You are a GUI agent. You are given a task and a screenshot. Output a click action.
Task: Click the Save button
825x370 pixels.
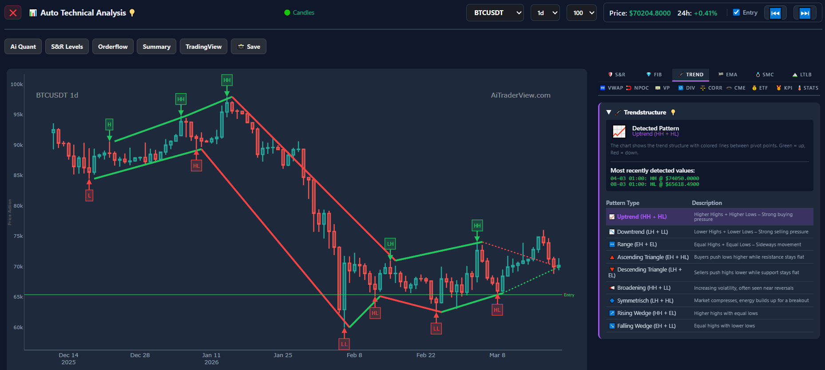[249, 47]
